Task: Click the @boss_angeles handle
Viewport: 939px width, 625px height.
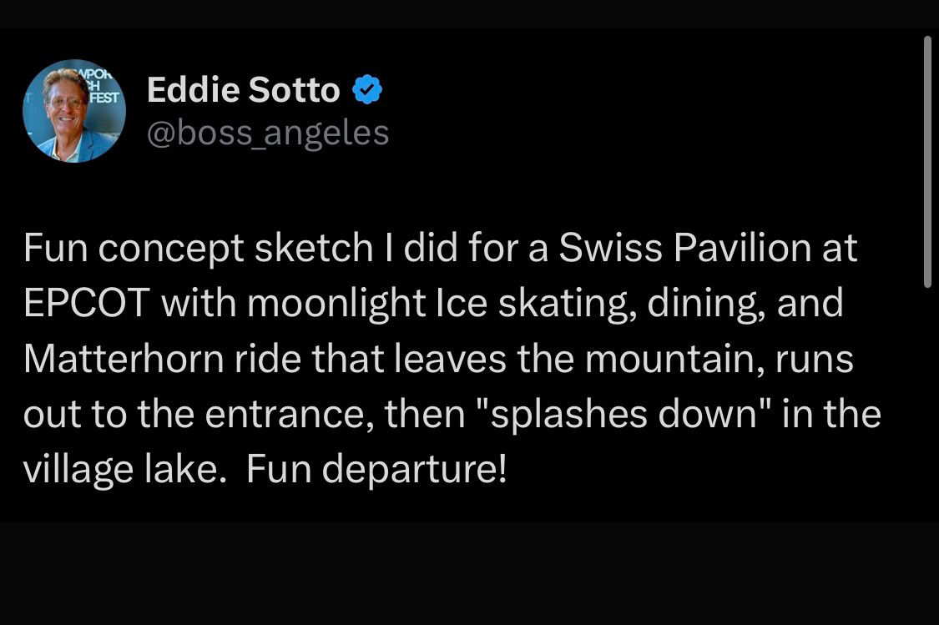Action: (267, 133)
